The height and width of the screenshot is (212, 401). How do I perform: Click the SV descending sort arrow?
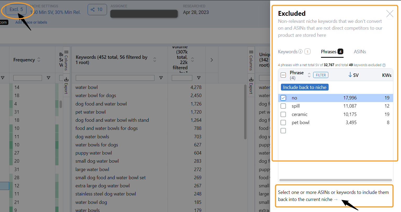[350, 75]
